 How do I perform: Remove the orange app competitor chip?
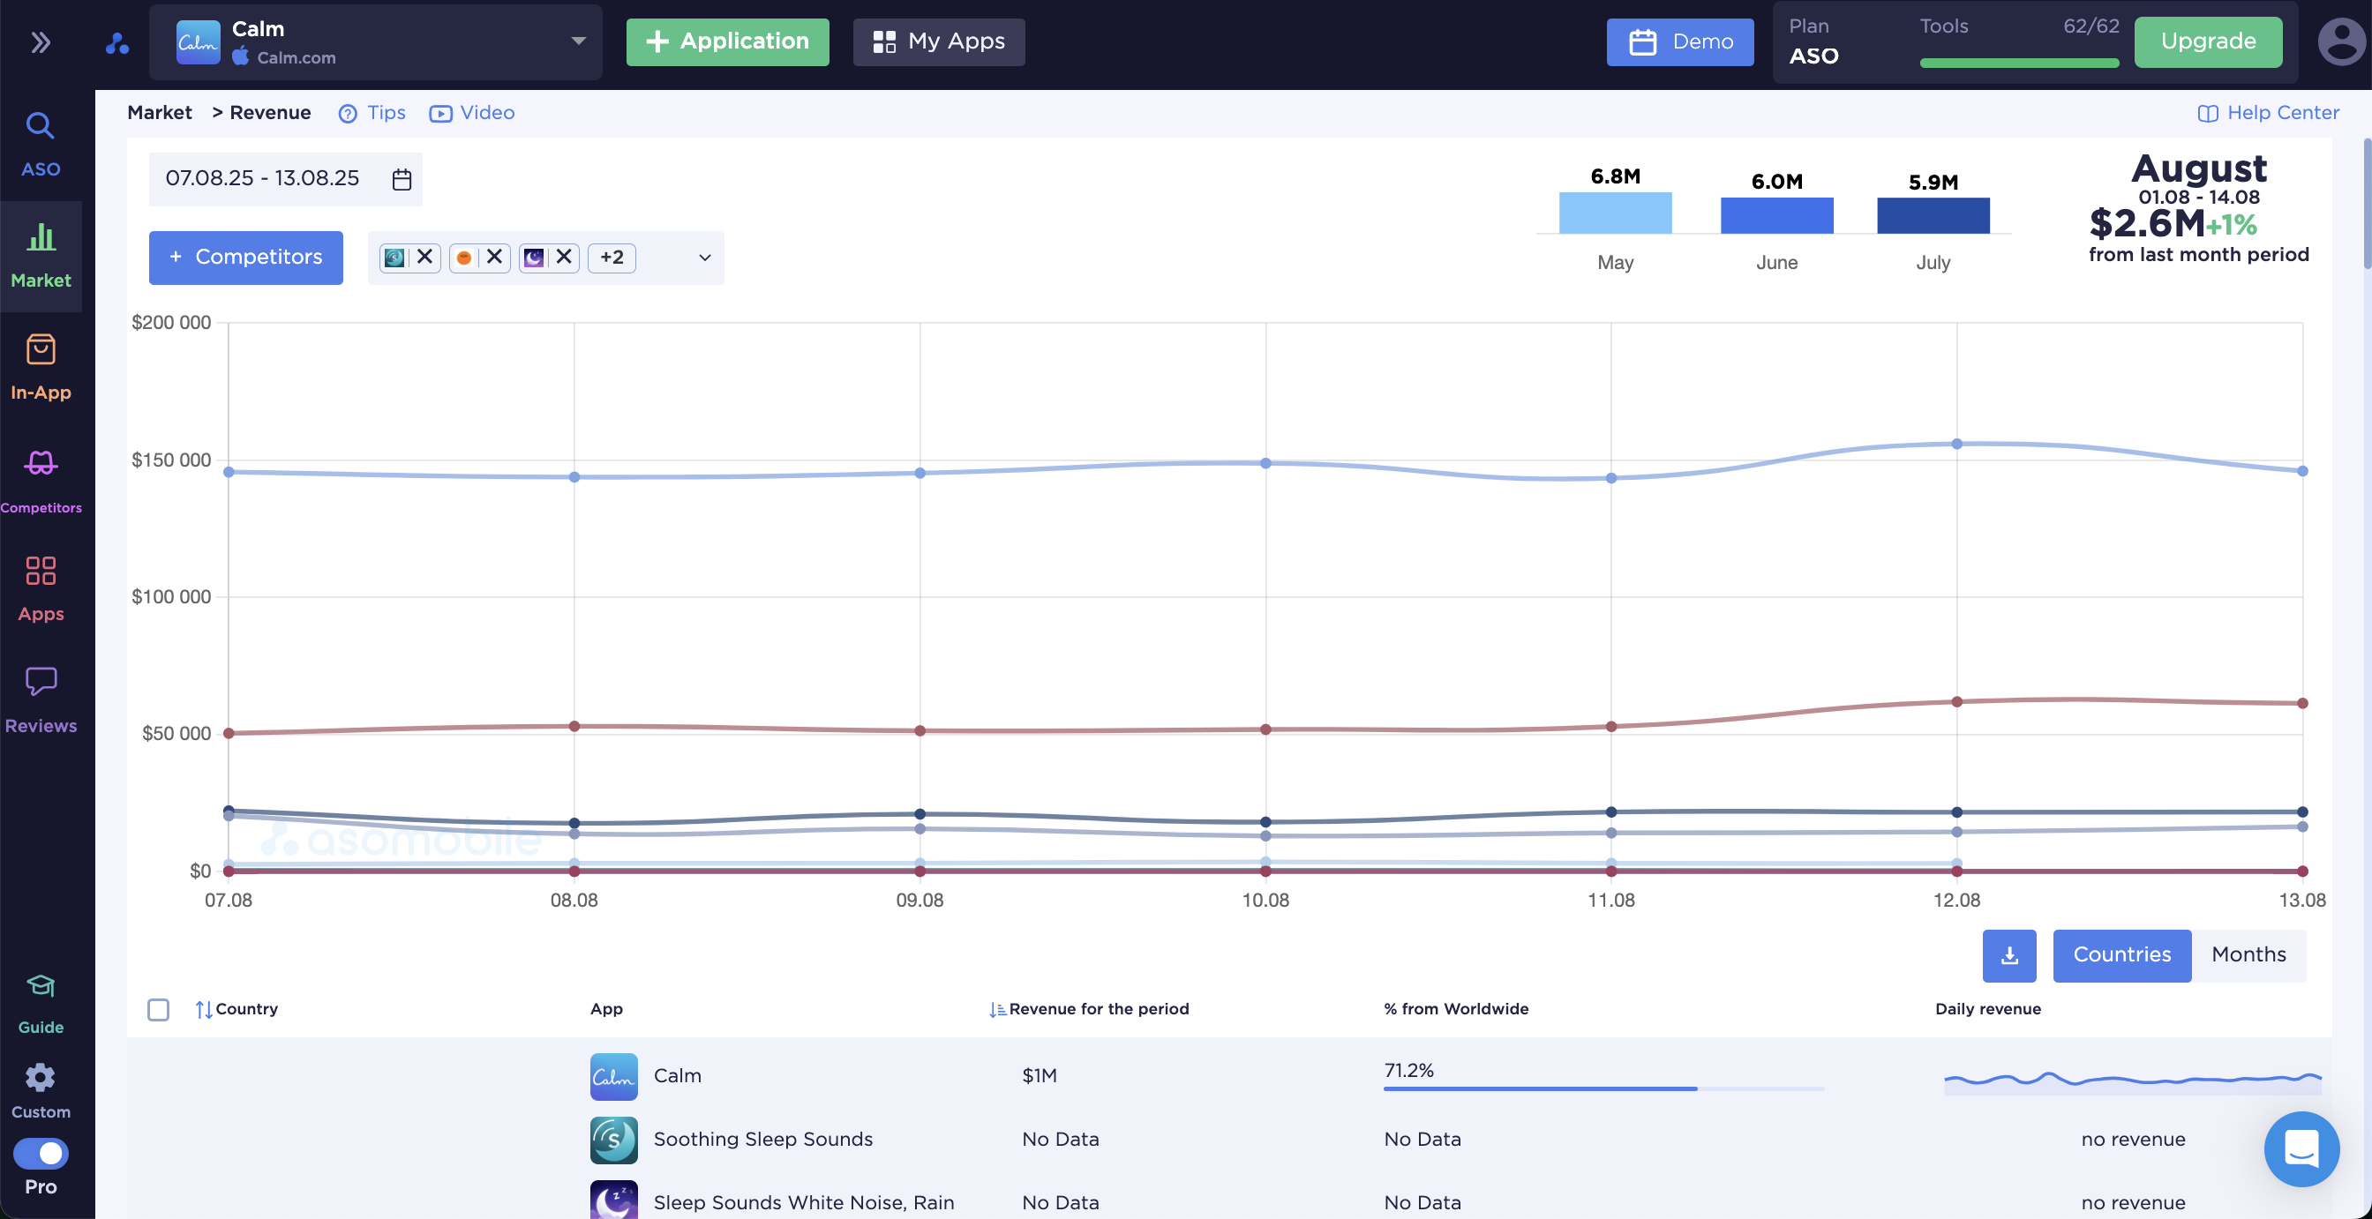pyautogui.click(x=494, y=257)
